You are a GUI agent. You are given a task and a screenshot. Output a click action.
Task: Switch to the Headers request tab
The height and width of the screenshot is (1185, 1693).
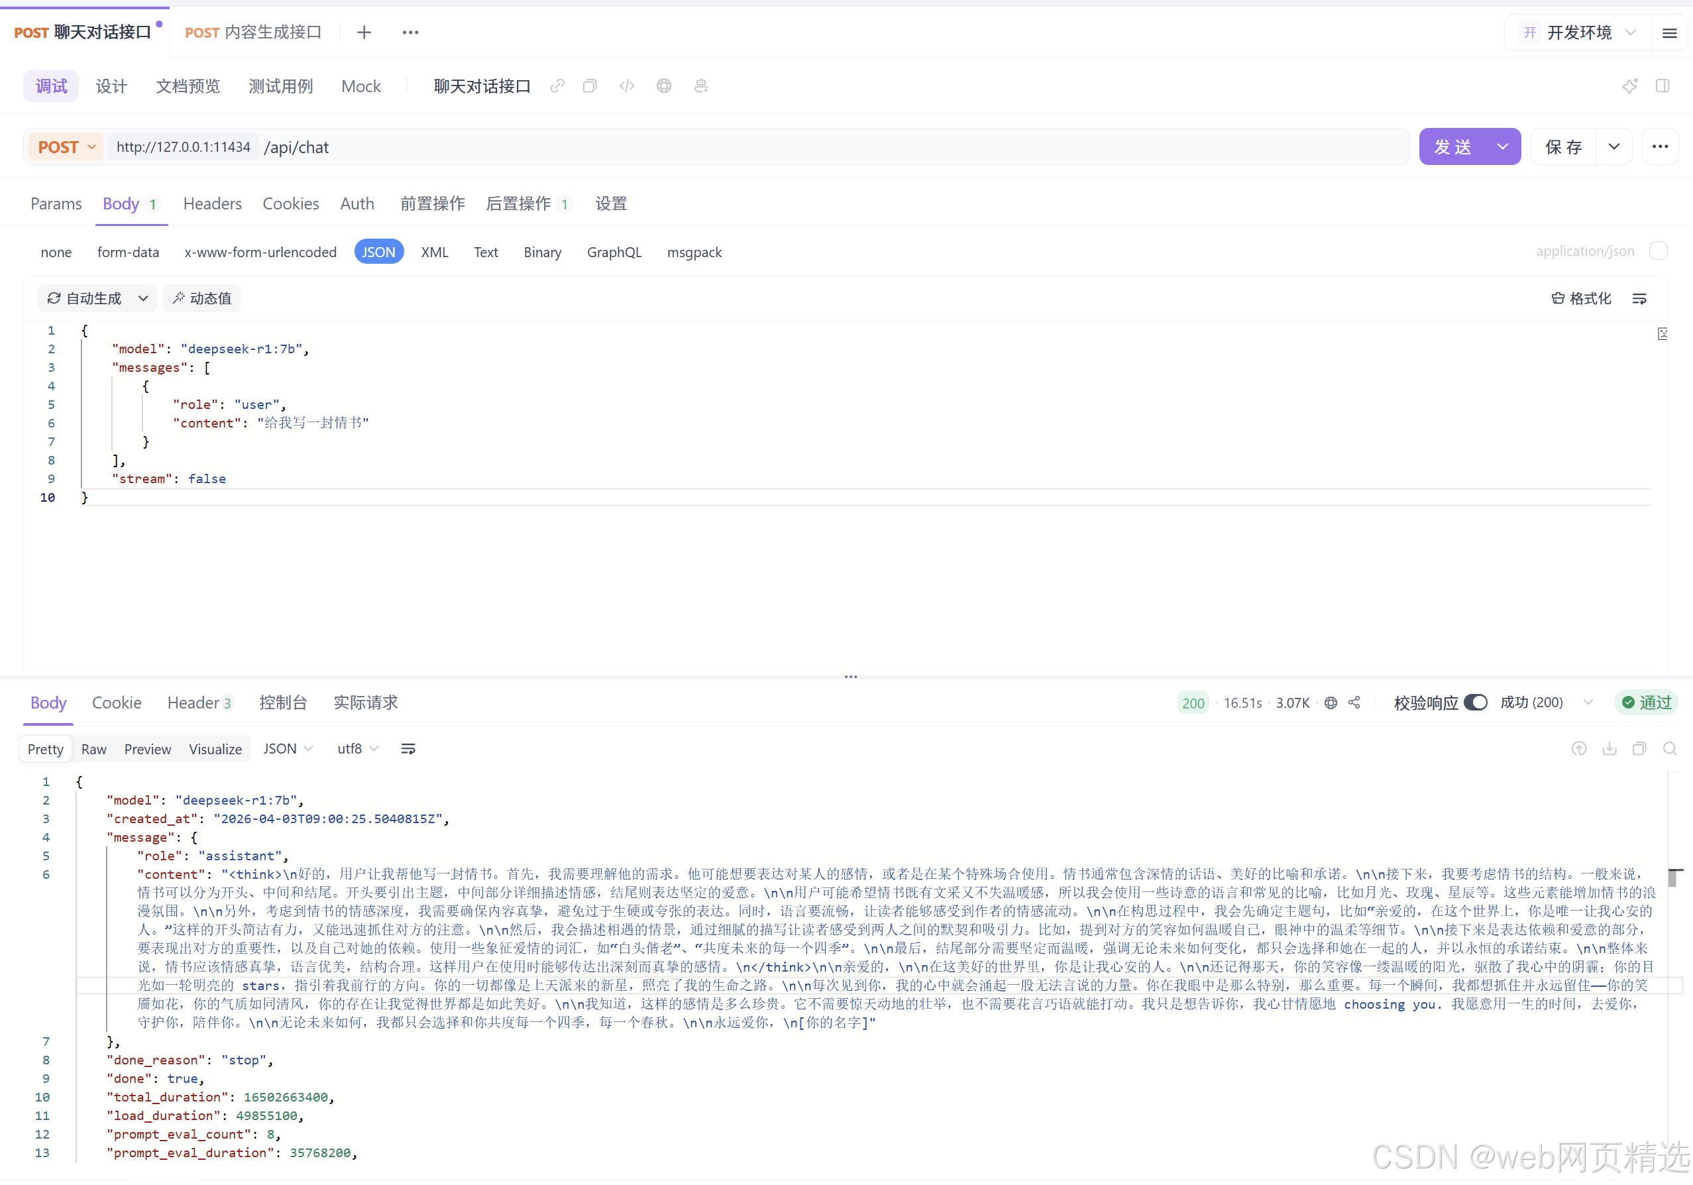coord(212,203)
